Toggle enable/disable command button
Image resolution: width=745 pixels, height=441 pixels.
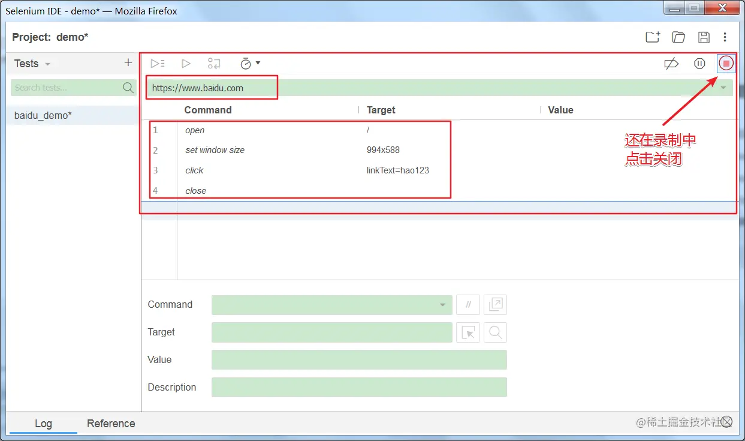468,305
